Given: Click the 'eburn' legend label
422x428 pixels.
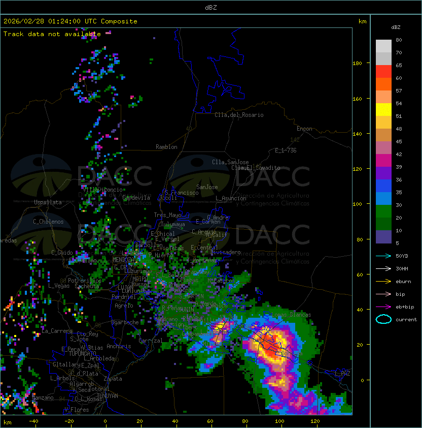Looking at the screenshot, I should click(403, 282).
